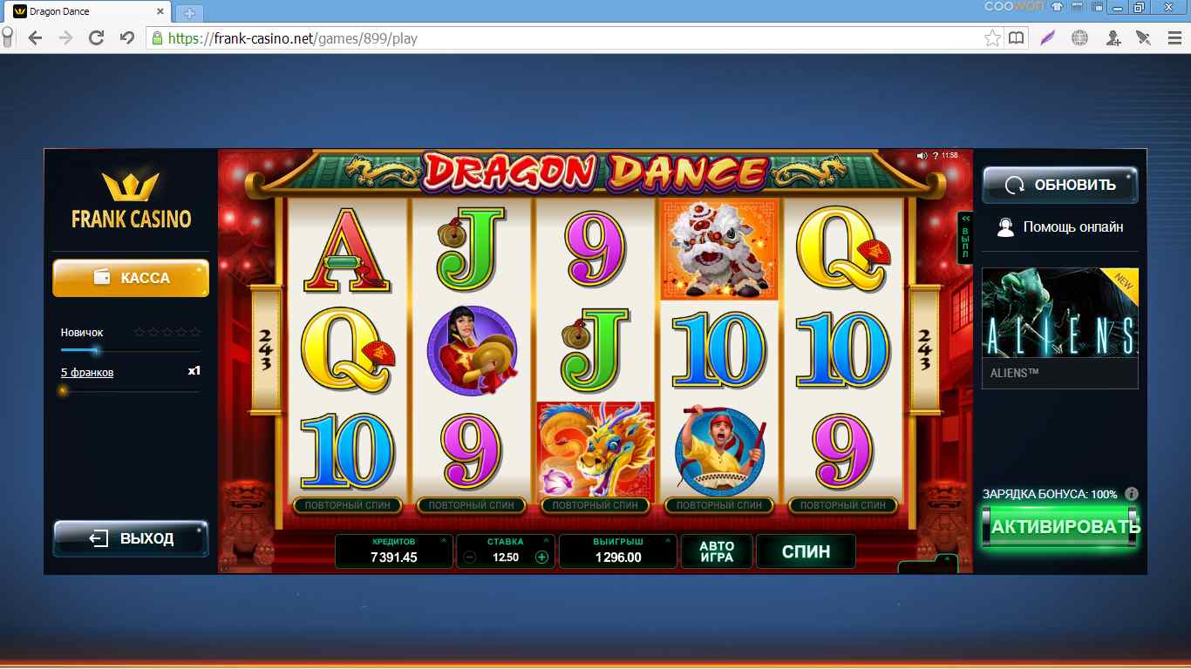Respin the first reel via Повторный спин

pyautogui.click(x=348, y=505)
